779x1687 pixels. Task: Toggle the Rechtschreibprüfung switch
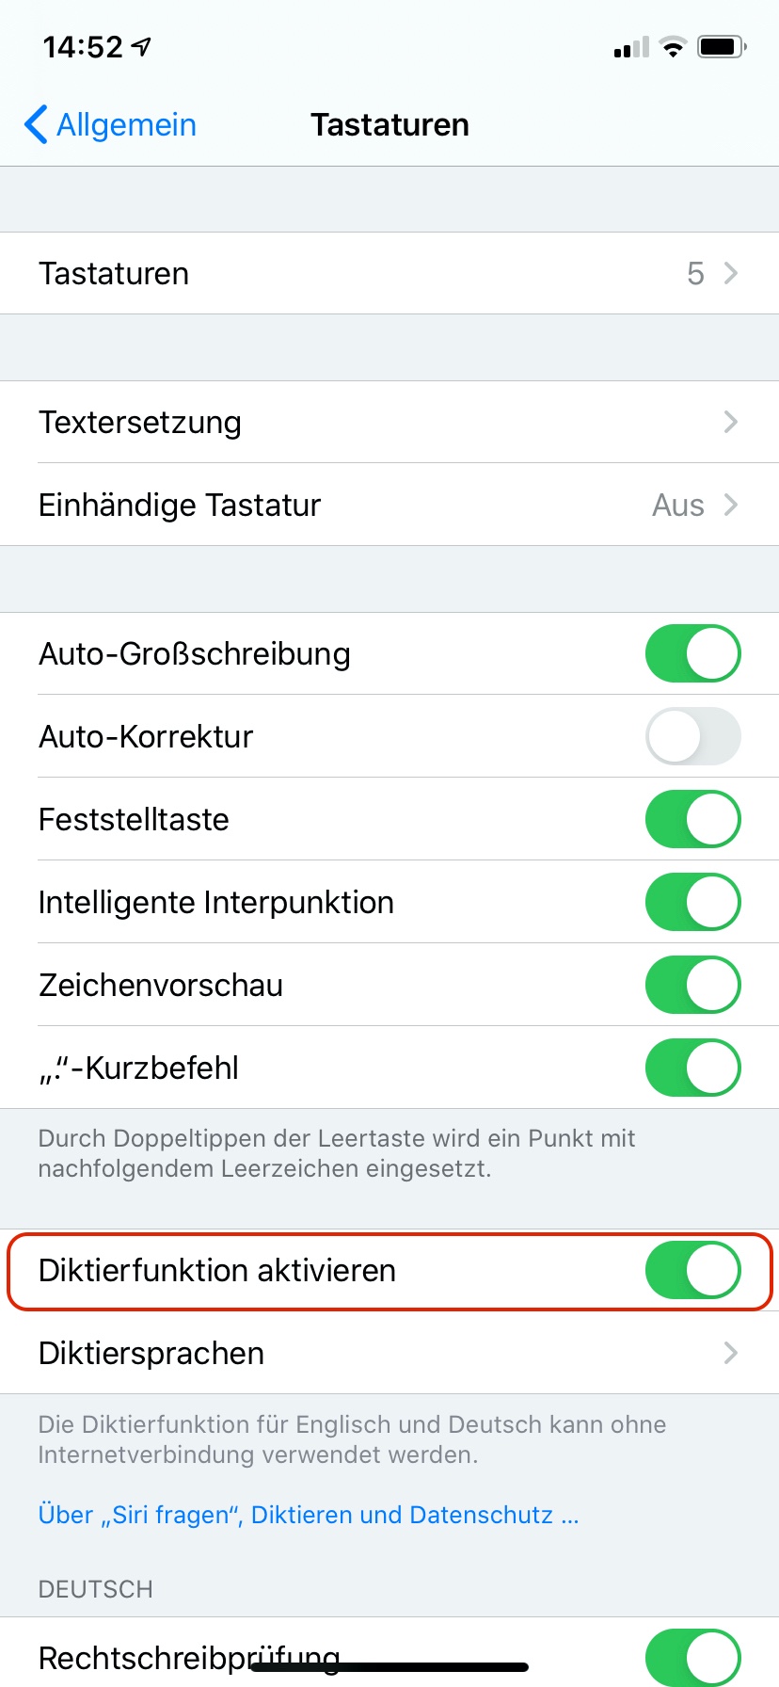692,1657
